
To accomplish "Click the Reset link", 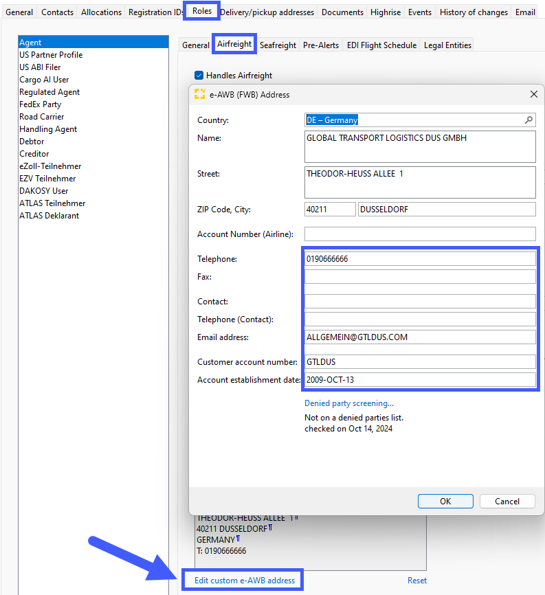I will (416, 581).
